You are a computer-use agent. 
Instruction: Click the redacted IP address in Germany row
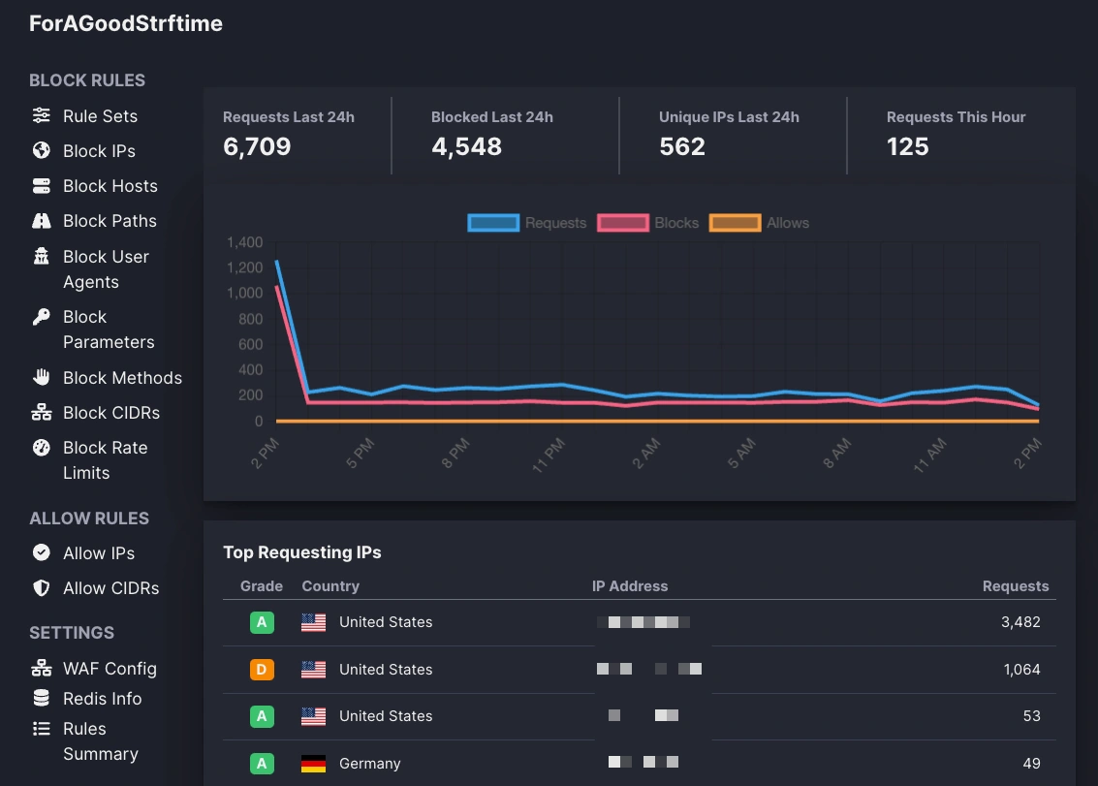pyautogui.click(x=643, y=762)
